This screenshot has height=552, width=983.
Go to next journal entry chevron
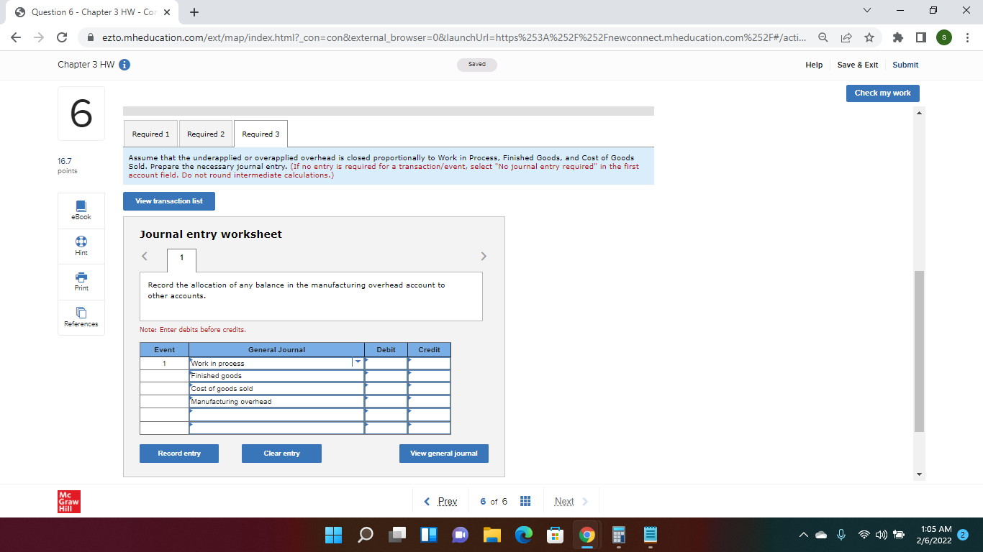483,256
